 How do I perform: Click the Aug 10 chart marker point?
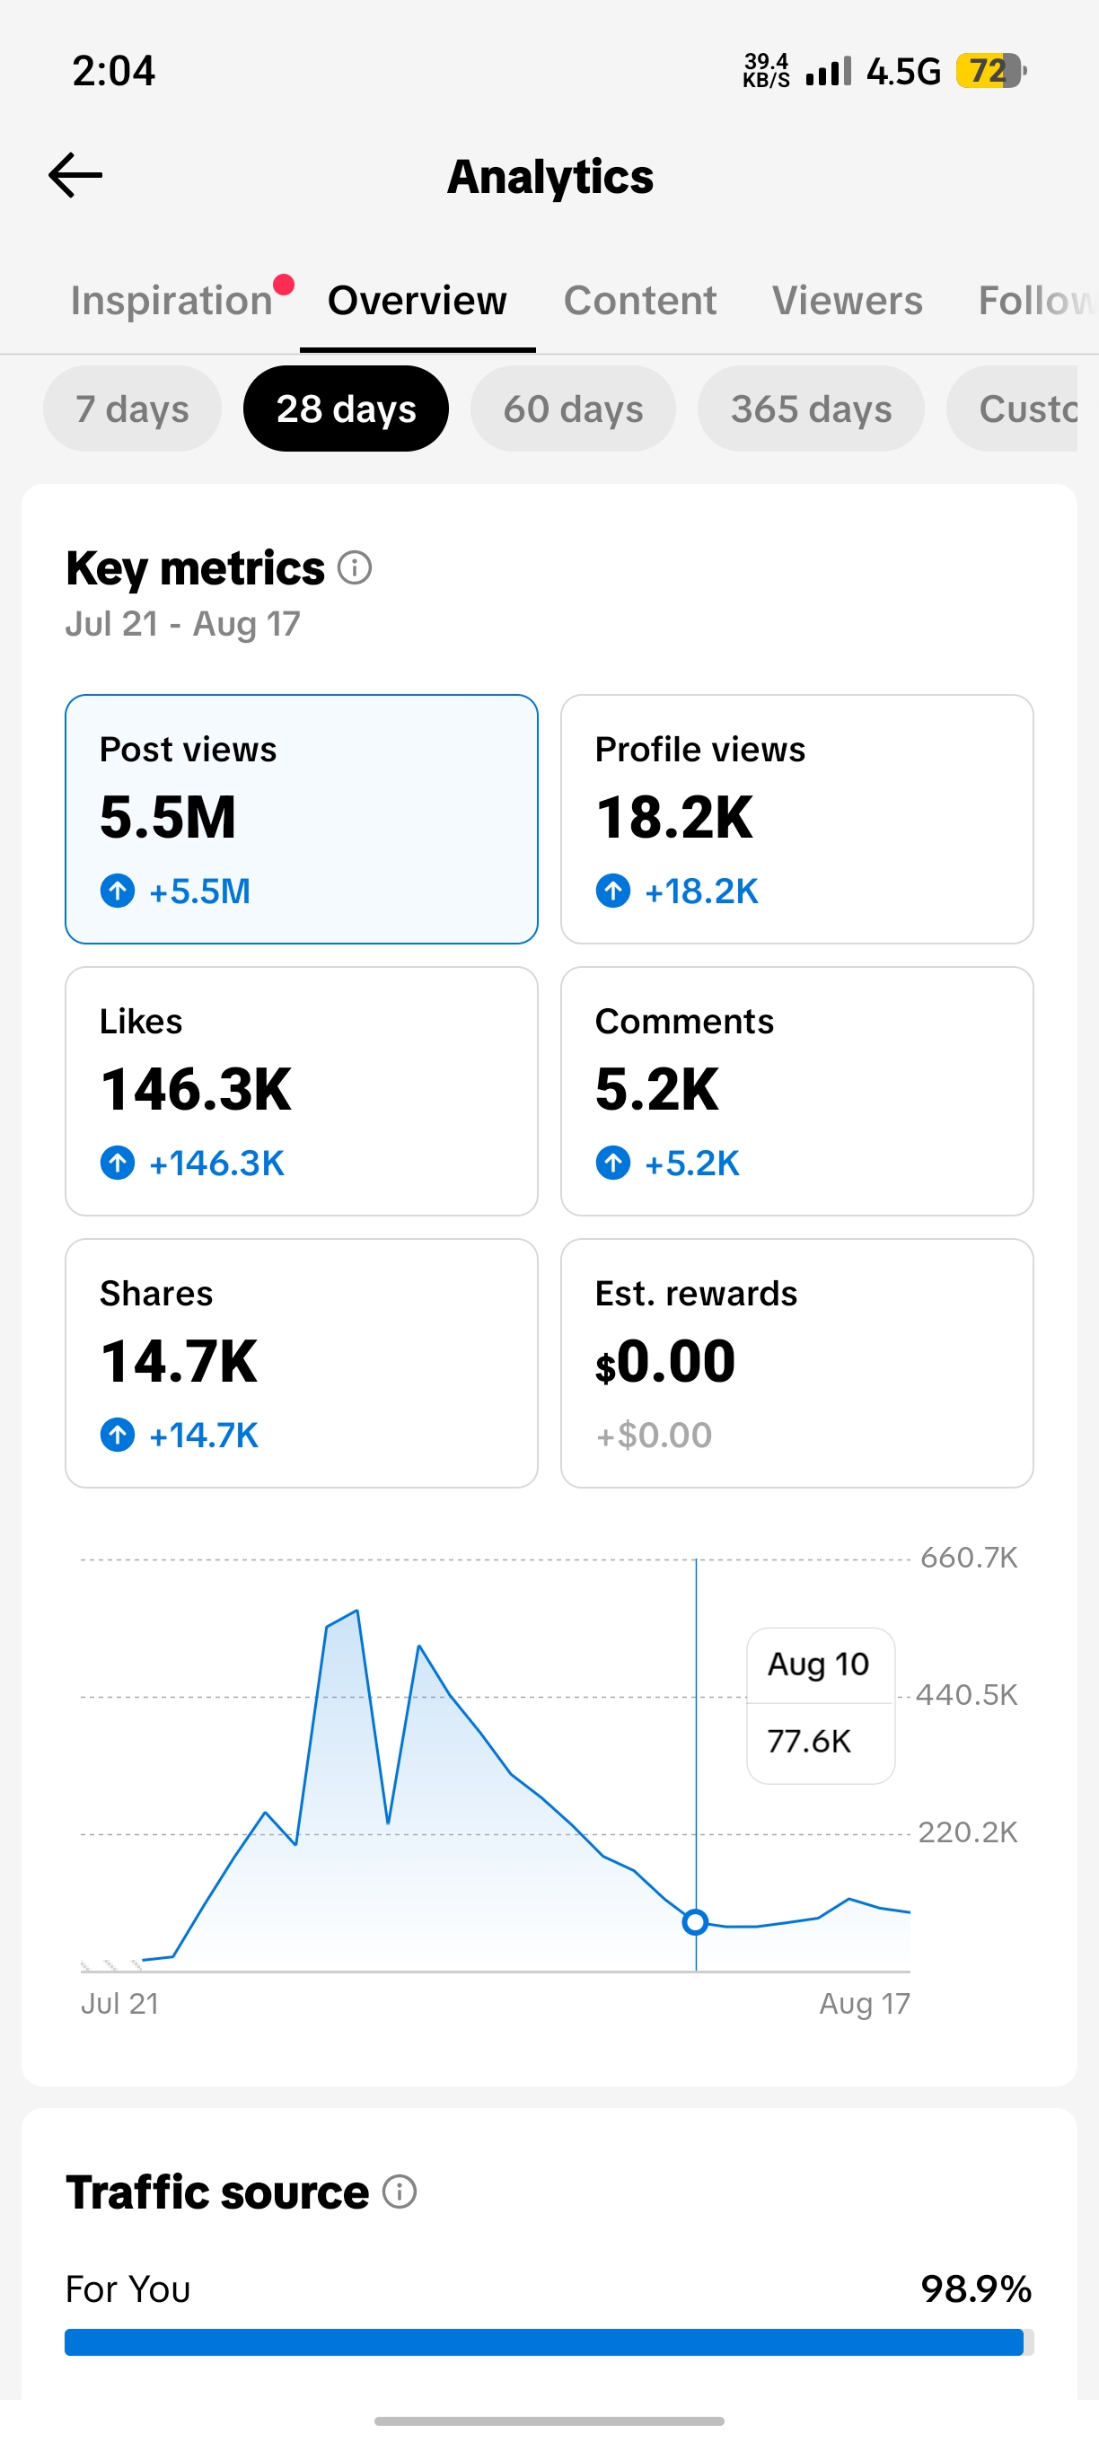(x=695, y=1922)
